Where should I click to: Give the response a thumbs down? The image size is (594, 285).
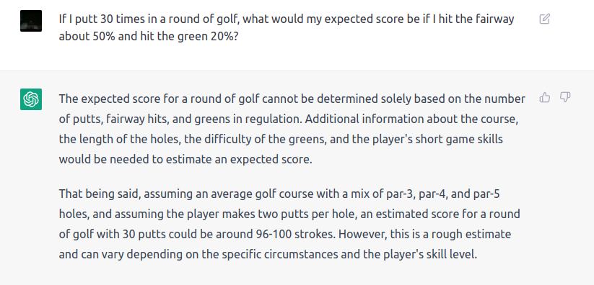[x=565, y=98]
